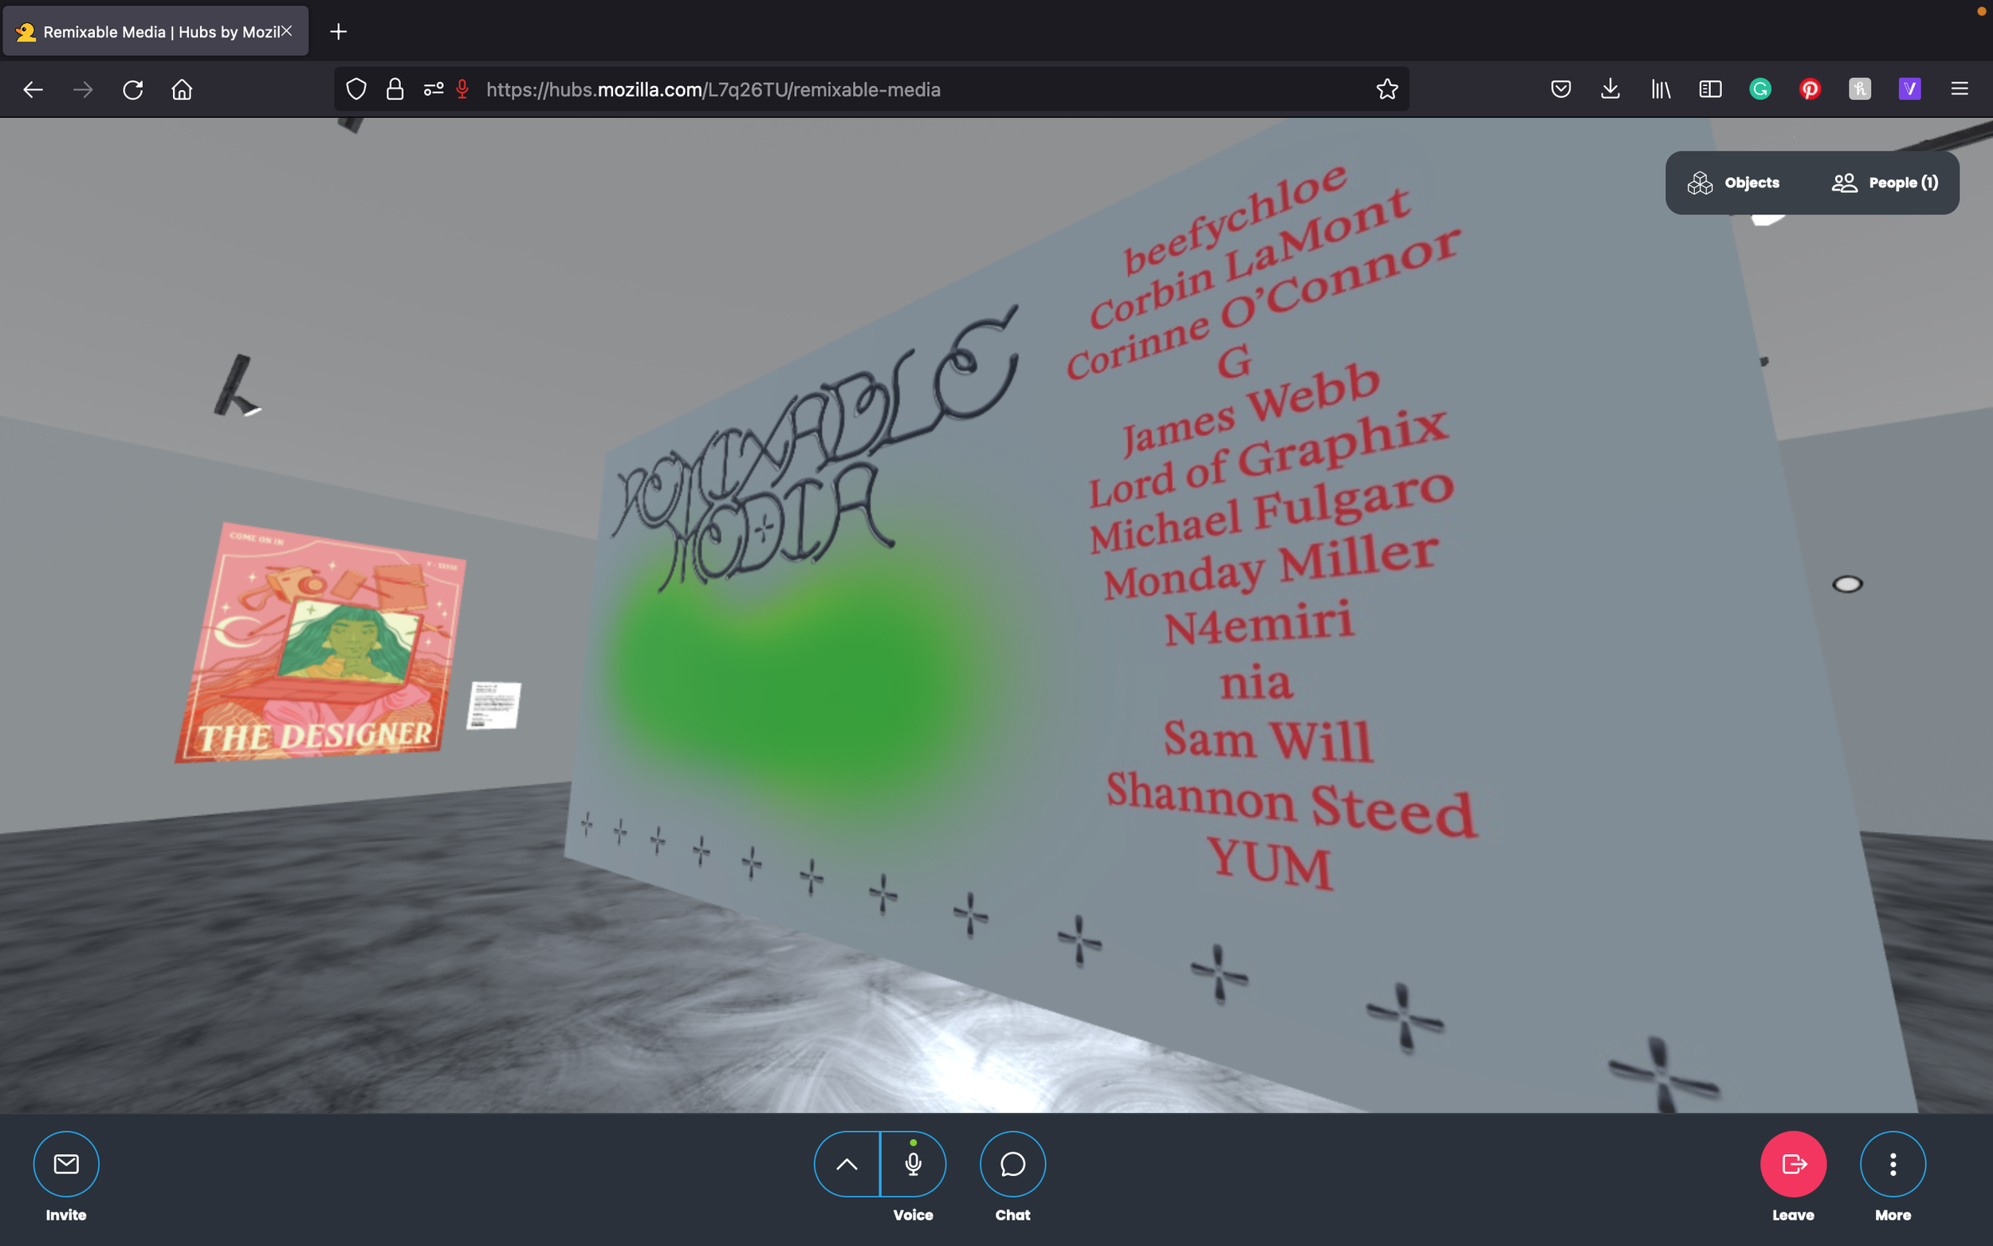Click the tracking protection shield icon
The image size is (1993, 1246).
pos(356,89)
